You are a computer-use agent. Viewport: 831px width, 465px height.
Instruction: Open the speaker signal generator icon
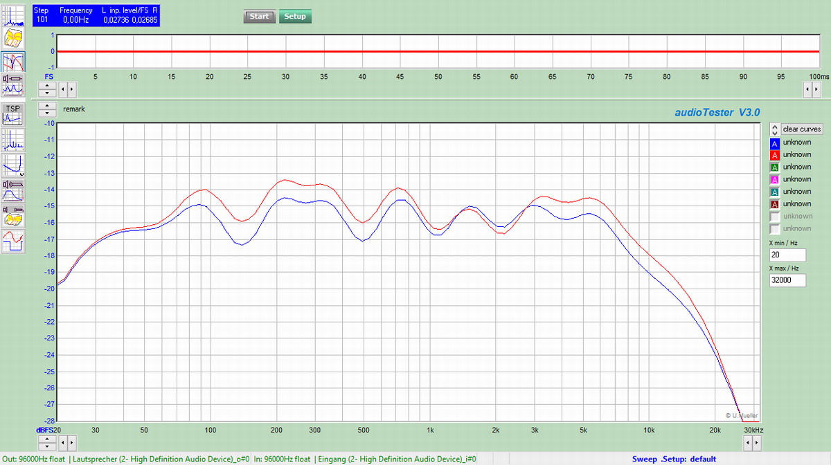(x=13, y=85)
